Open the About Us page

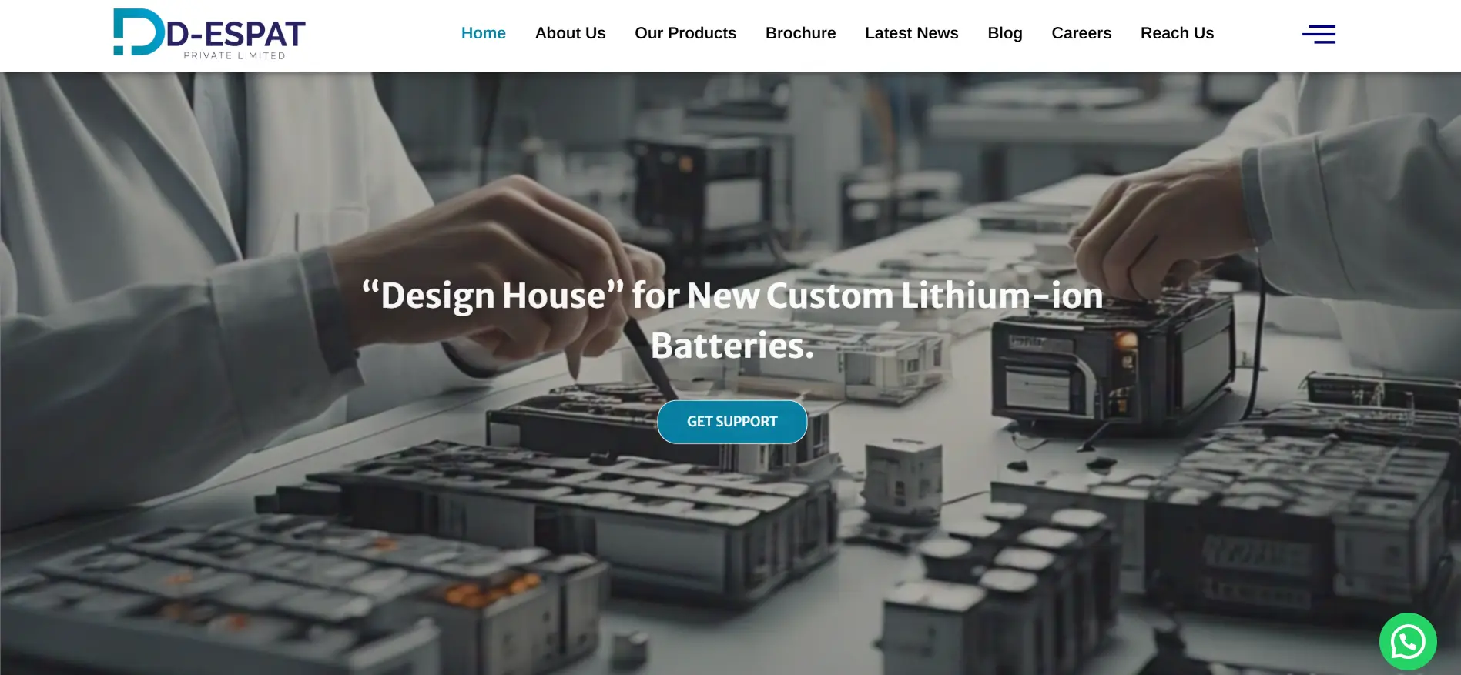tap(571, 33)
